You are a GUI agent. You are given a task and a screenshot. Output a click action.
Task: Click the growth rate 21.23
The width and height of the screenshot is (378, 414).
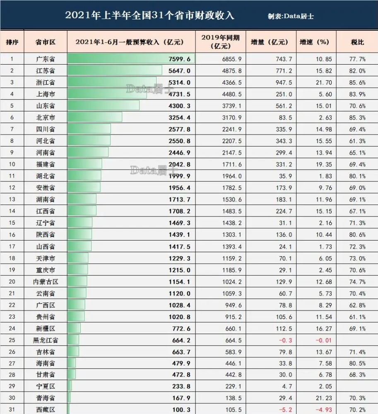(x=324, y=398)
